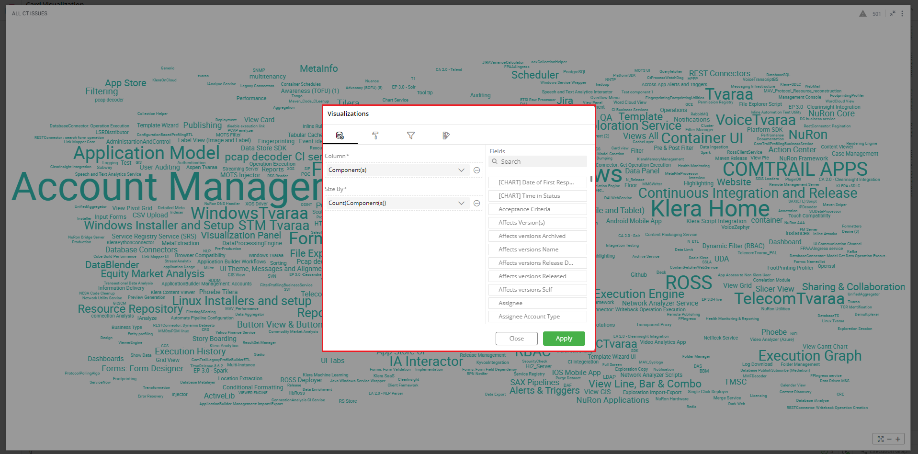Image resolution: width=918 pixels, height=454 pixels.
Task: Click 'Application Model' in the word cloud
Action: [x=147, y=153]
